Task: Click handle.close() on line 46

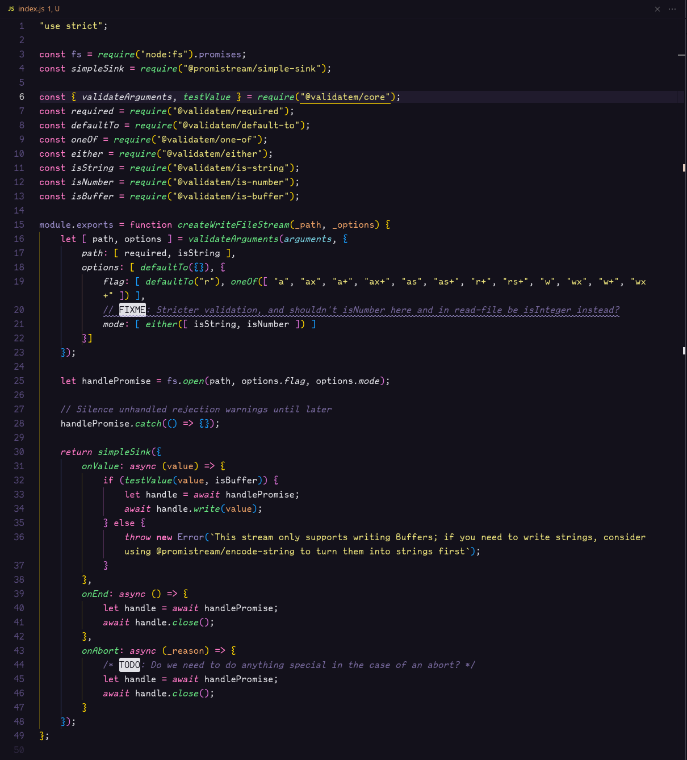Action: [x=172, y=693]
